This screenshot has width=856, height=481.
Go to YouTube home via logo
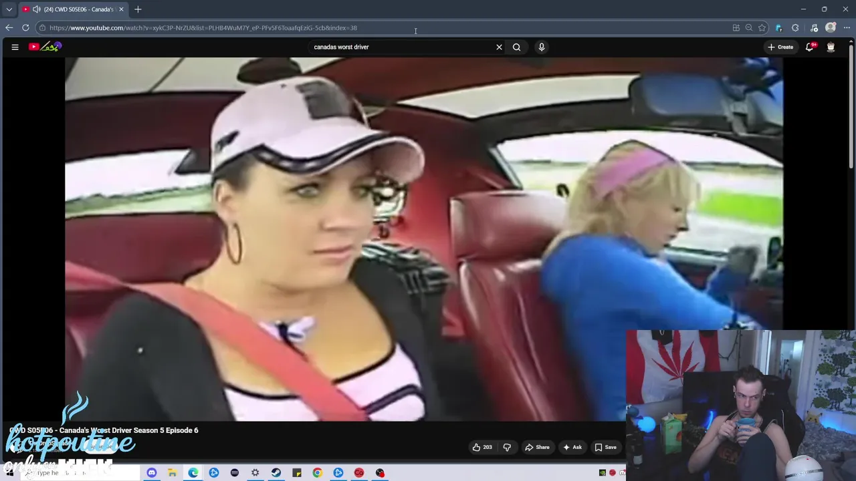(45, 47)
